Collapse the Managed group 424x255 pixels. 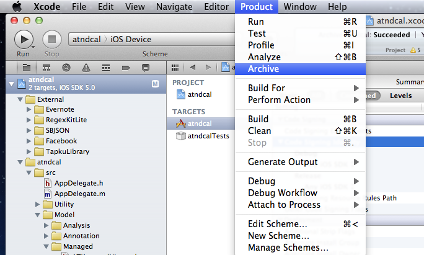[46, 246]
